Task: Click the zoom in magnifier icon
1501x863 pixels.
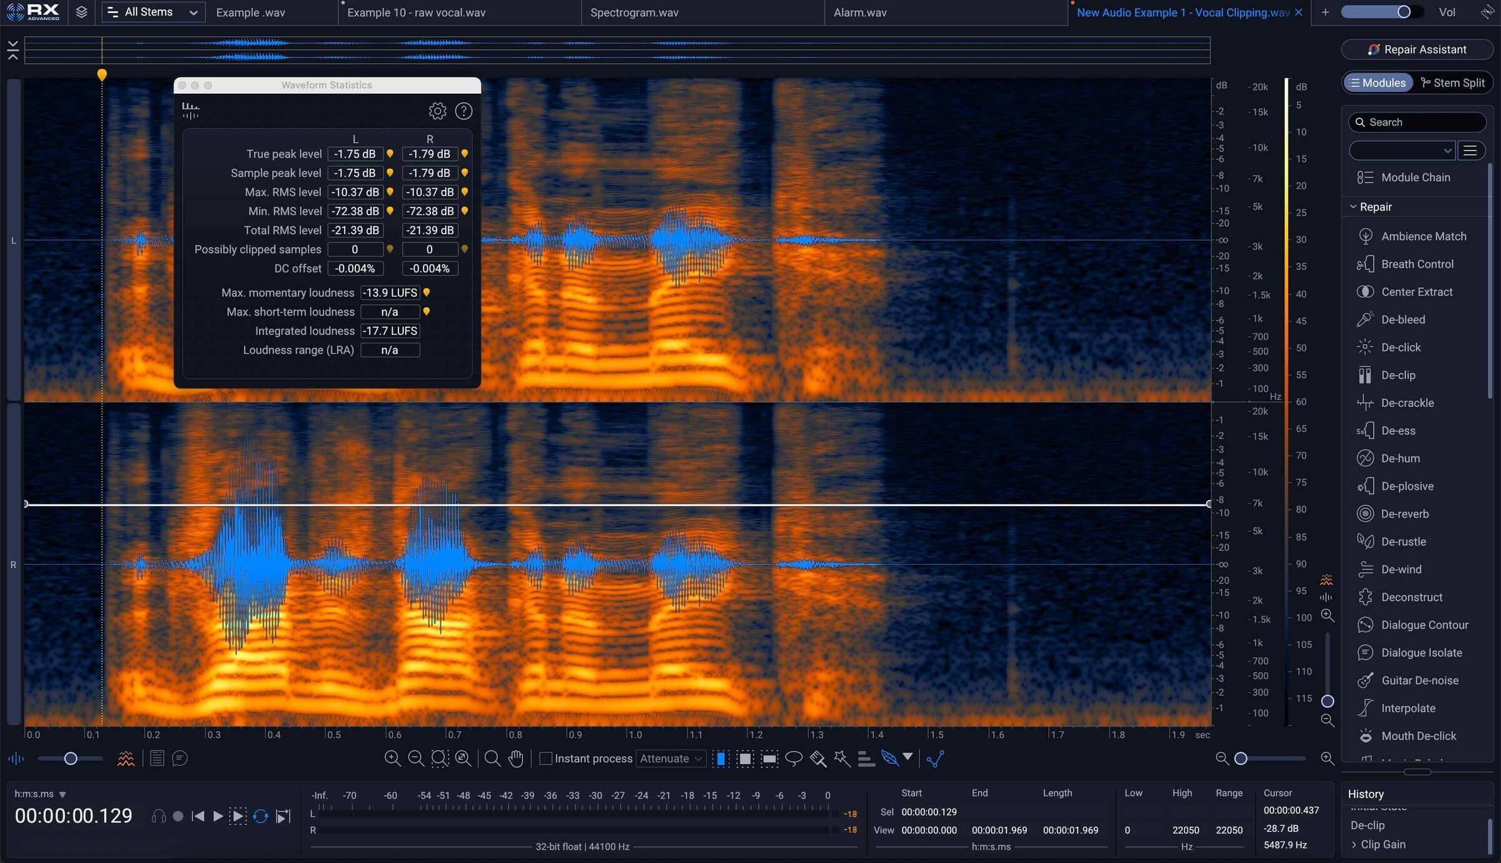Action: click(x=392, y=759)
